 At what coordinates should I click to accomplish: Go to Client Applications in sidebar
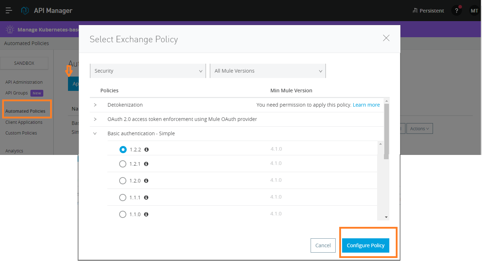point(24,122)
